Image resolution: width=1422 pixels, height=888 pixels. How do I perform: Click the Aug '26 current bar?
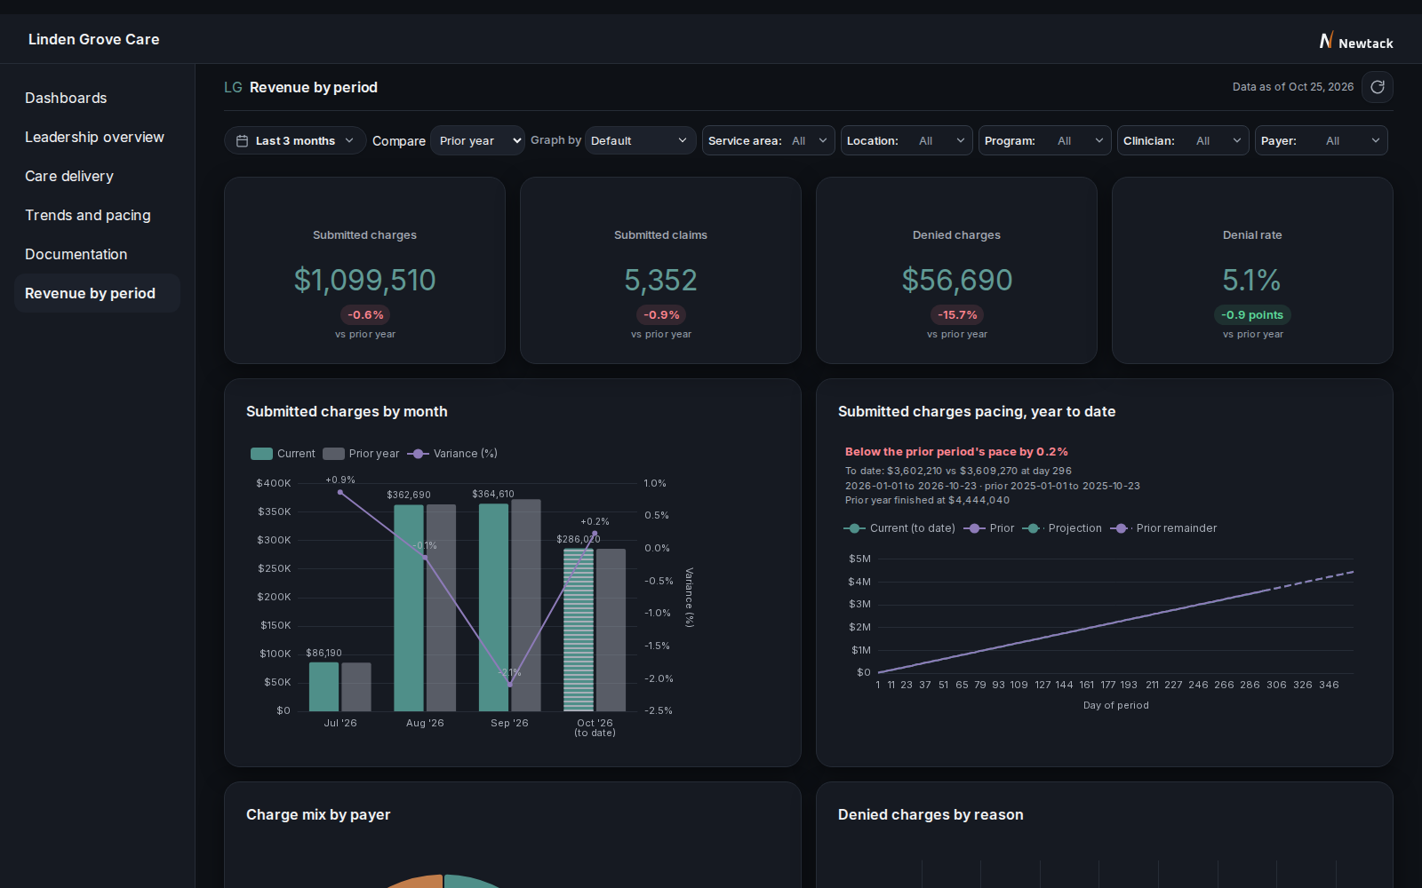(409, 608)
